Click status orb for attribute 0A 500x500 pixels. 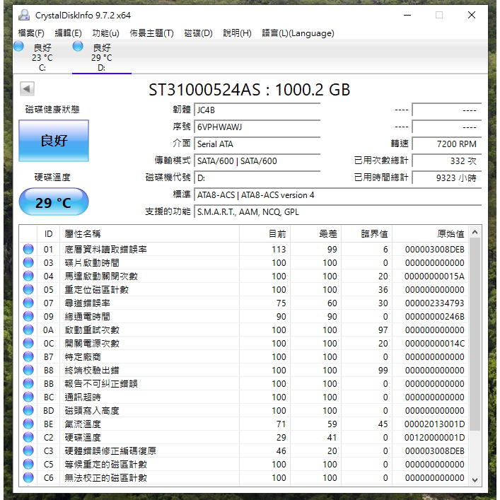[28, 330]
